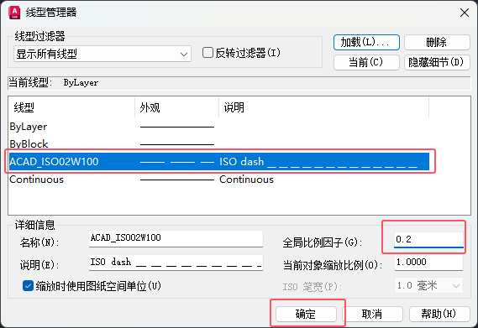Click the 帮助(H) button
Screen dimensions: 478x328
[x=439, y=314]
